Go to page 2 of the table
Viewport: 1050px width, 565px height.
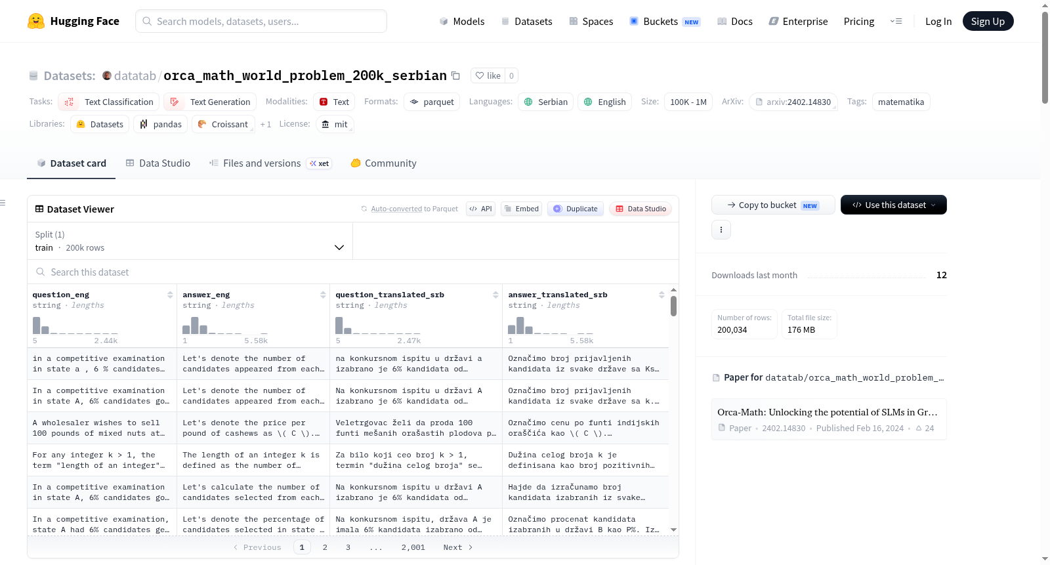[325, 547]
